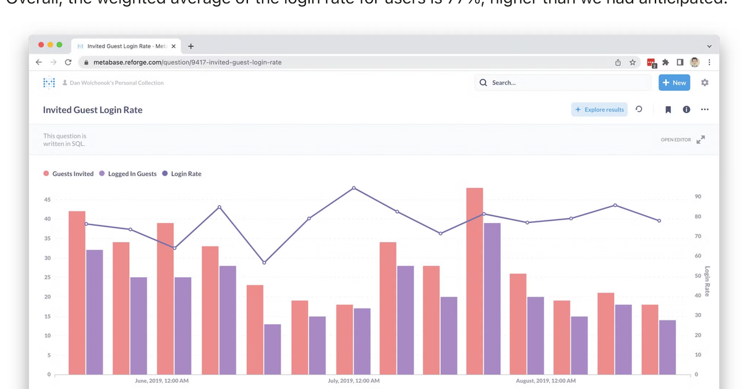
Task: Share the page via the share icon
Action: (617, 62)
